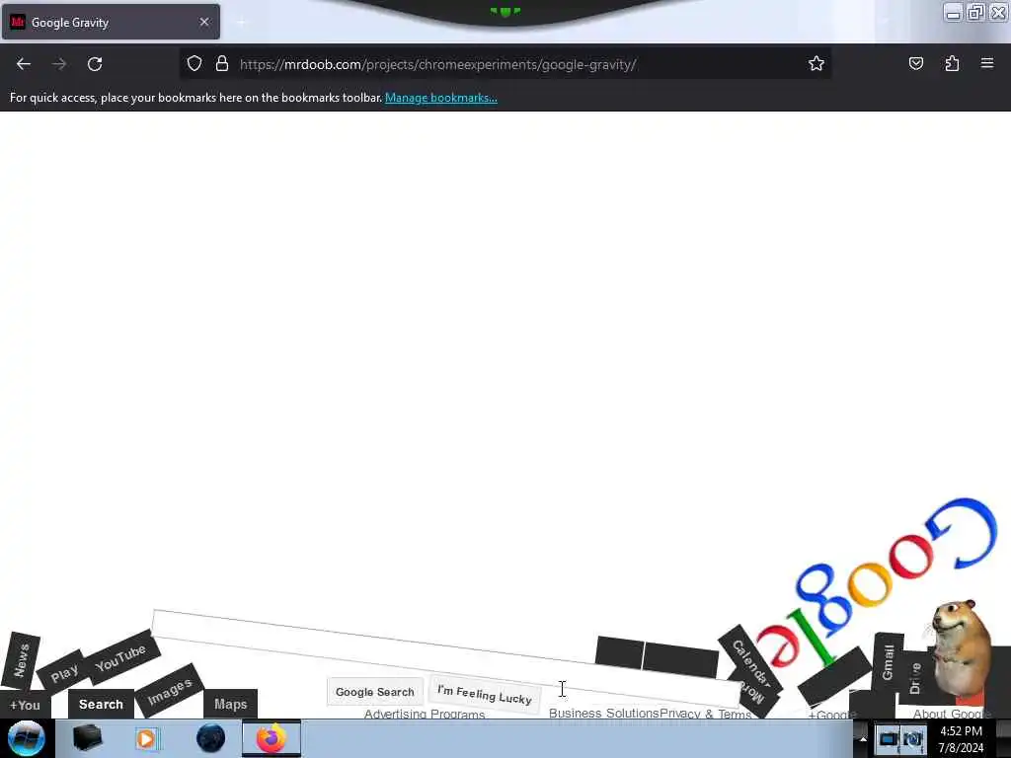The height and width of the screenshot is (758, 1011).
Task: Go back with the browser back arrow
Action: (24, 64)
